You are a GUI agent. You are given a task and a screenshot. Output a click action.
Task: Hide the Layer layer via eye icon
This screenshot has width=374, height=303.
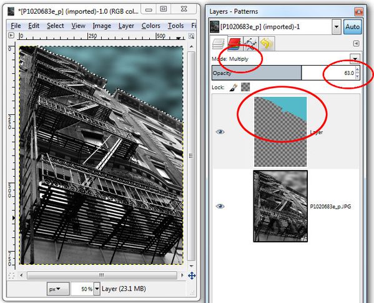(x=220, y=132)
